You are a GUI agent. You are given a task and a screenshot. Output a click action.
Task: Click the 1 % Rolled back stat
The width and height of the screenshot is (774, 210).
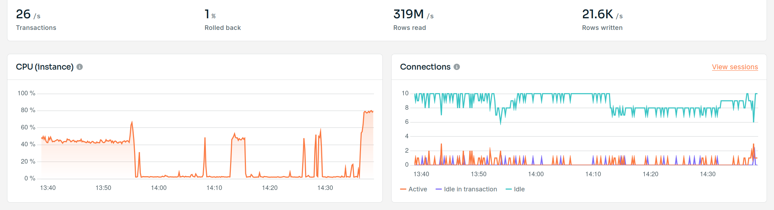pos(223,20)
